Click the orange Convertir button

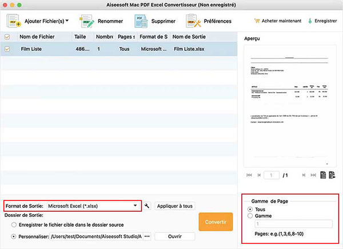click(x=216, y=222)
